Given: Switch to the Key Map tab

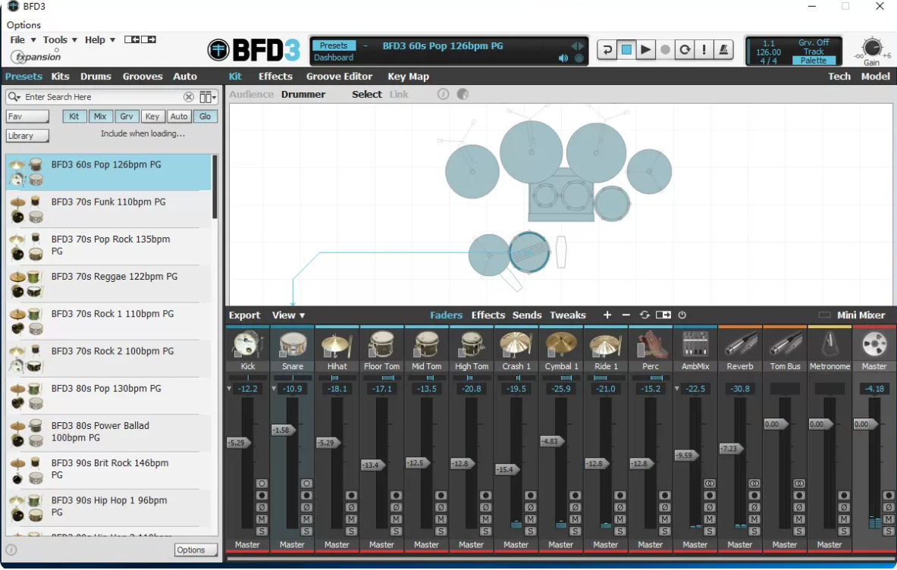Looking at the screenshot, I should [409, 77].
